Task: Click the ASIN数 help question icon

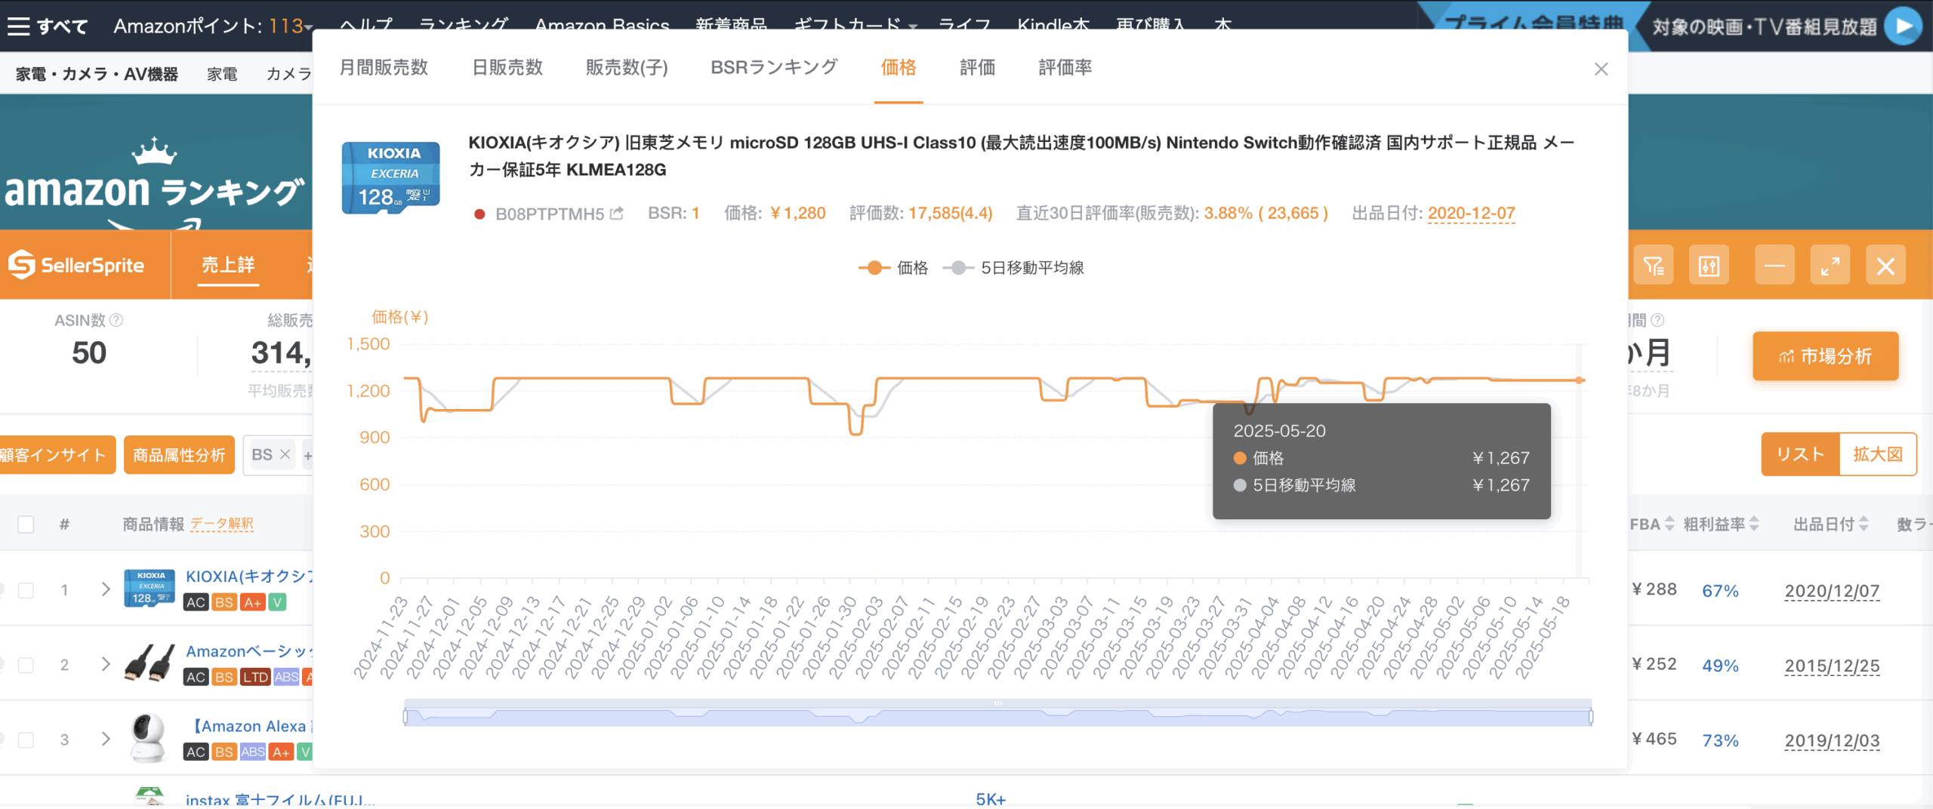Action: click(x=116, y=320)
